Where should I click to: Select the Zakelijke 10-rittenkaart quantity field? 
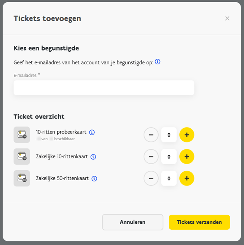pyautogui.click(x=169, y=156)
